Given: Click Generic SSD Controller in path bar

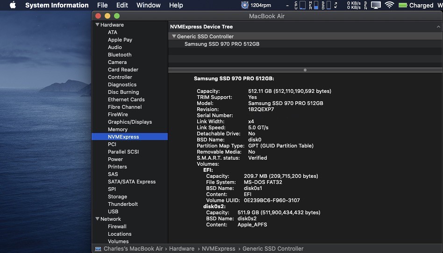Looking at the screenshot, I should coord(273,249).
